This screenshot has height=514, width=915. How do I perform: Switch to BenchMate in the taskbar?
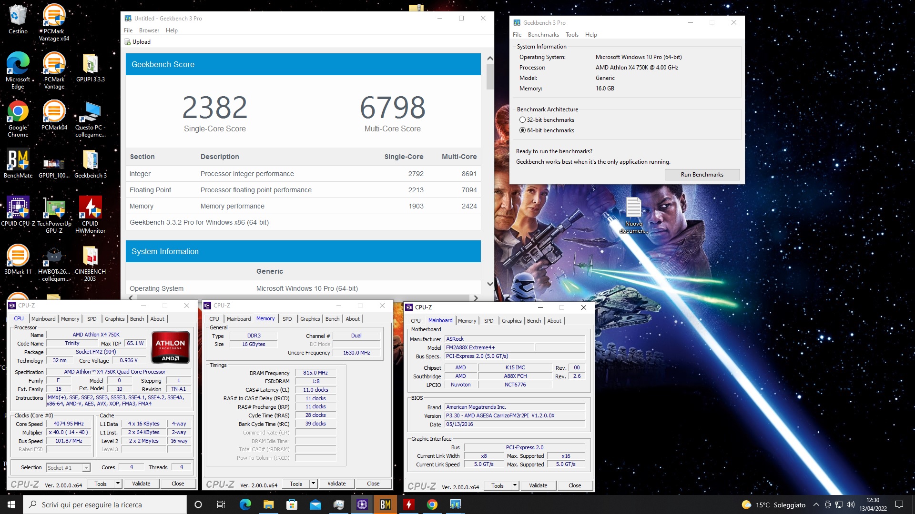click(386, 504)
